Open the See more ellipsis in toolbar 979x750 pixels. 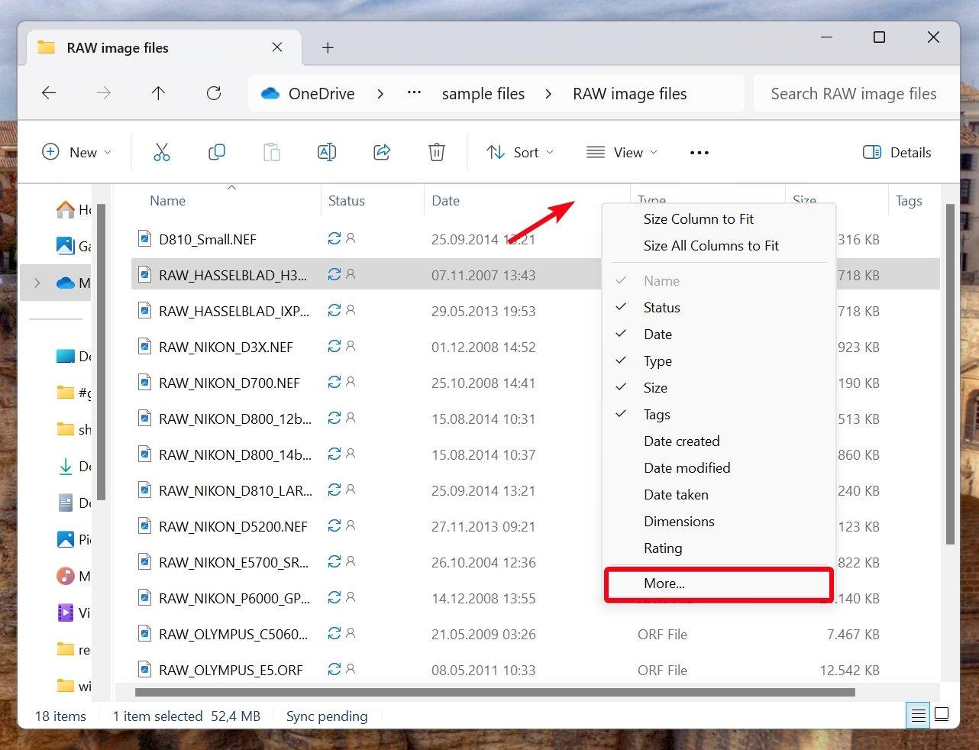click(700, 153)
